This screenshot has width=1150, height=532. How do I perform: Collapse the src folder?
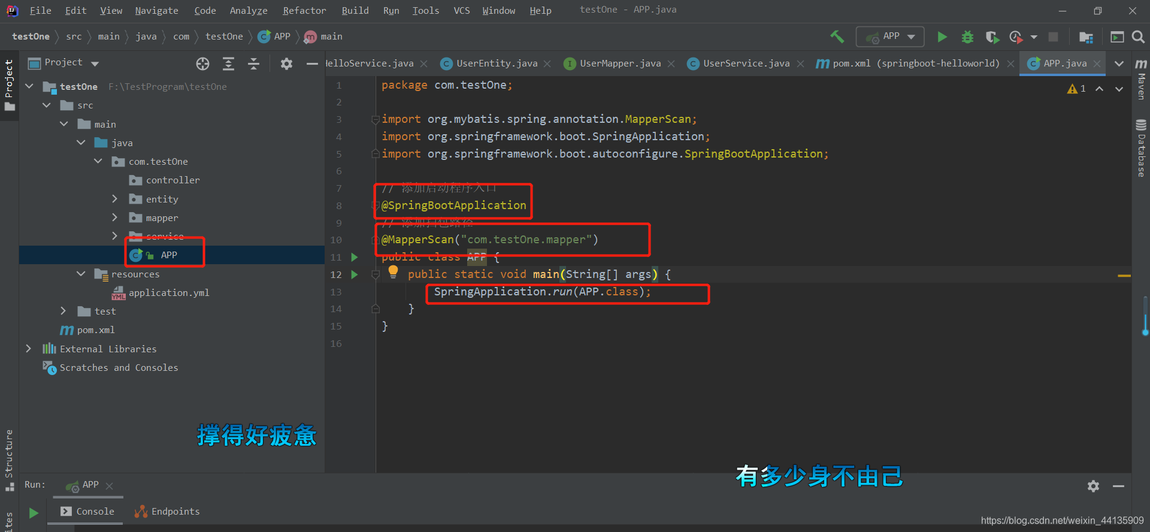(x=47, y=105)
